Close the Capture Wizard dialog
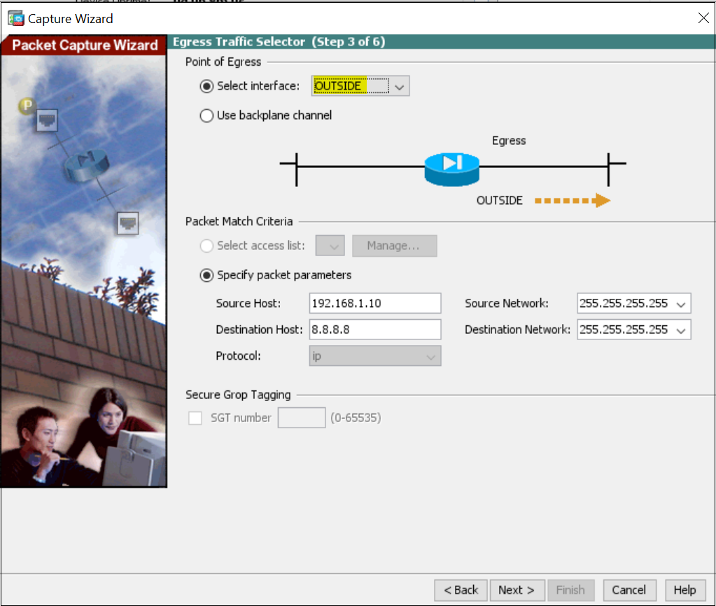This screenshot has height=606, width=716. (x=703, y=17)
